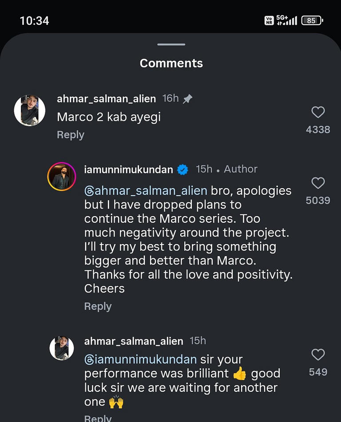The image size is (341, 422).
Task: Reply to iamunnimukundan's comment ending 'Cheers'
Action: 98,306
